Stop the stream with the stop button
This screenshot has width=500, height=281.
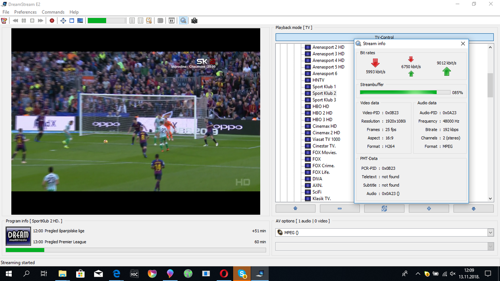[x=32, y=21]
